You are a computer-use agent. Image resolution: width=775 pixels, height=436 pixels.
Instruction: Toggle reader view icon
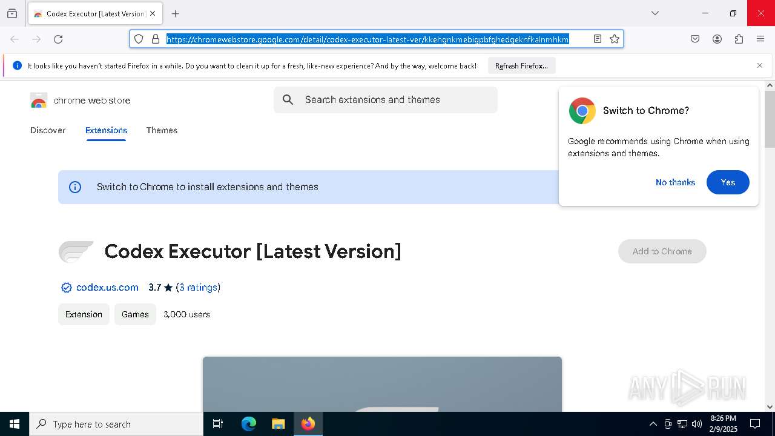597,39
